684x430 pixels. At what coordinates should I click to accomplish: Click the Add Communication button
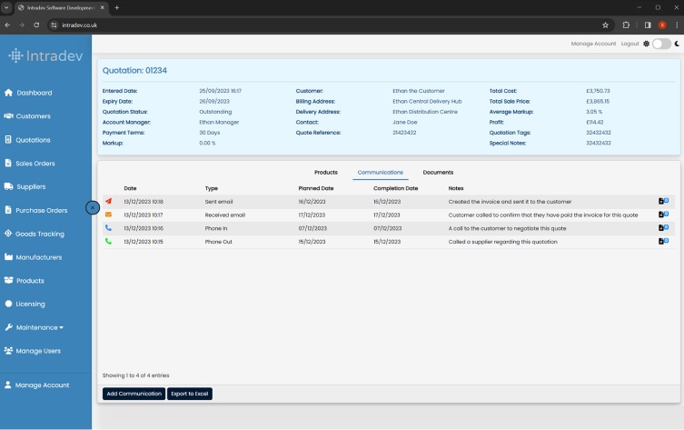[x=133, y=394]
